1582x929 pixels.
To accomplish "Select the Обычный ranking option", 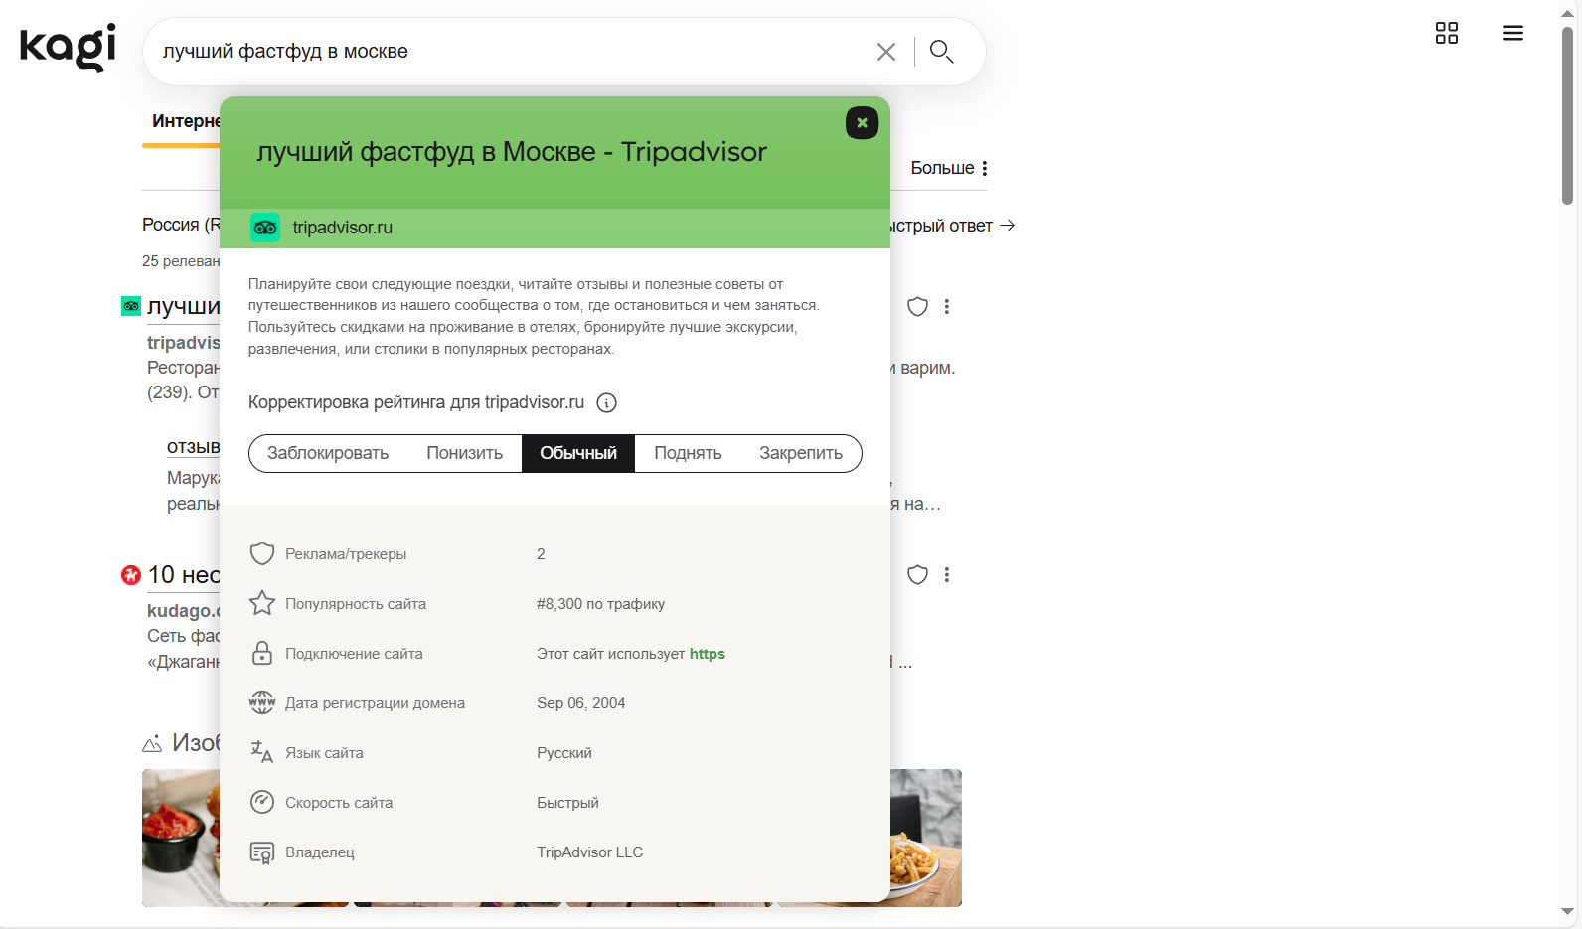I will pyautogui.click(x=578, y=453).
